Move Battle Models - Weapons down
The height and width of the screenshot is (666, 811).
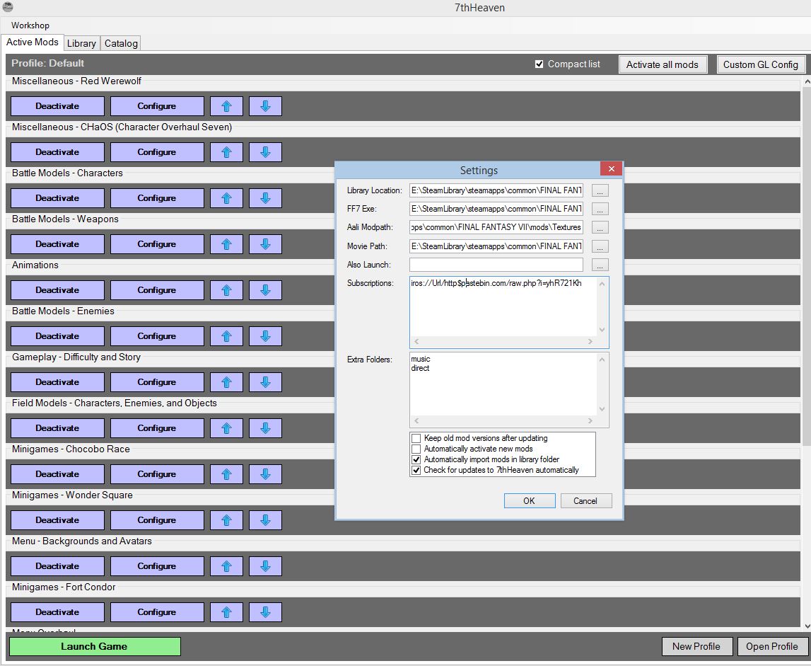click(x=265, y=244)
